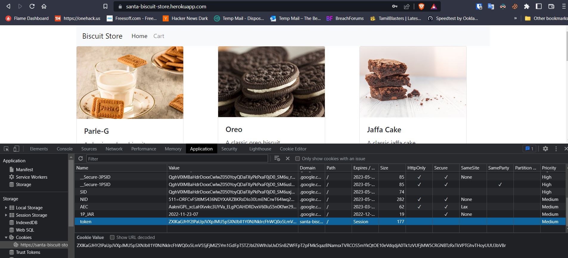Screen dimensions: 568x258
Task: Click the address bar URL
Action: [166, 7]
